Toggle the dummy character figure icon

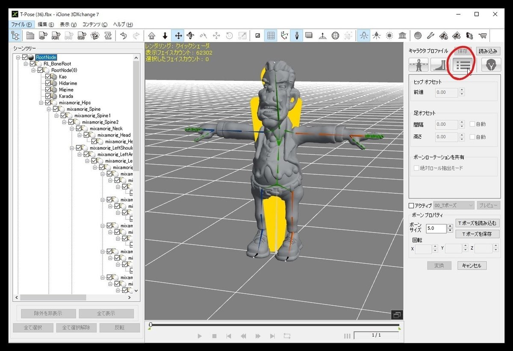pos(297,35)
